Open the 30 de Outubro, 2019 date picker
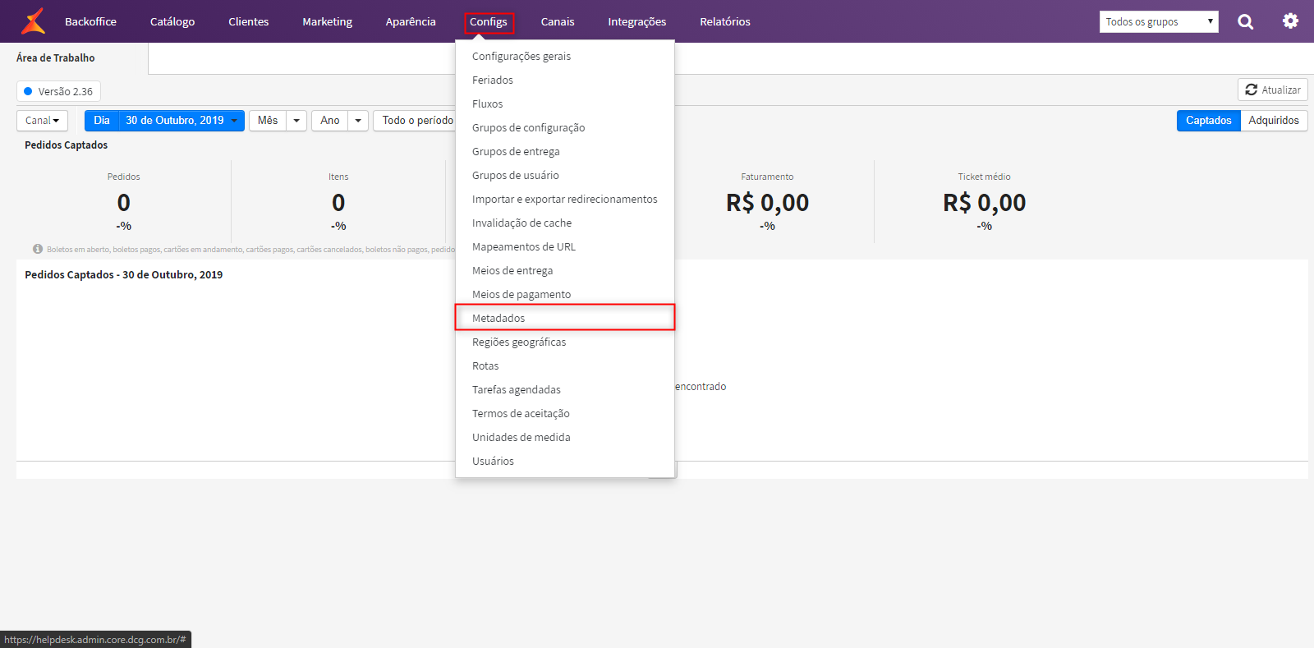The height and width of the screenshot is (648, 1314). pyautogui.click(x=181, y=121)
